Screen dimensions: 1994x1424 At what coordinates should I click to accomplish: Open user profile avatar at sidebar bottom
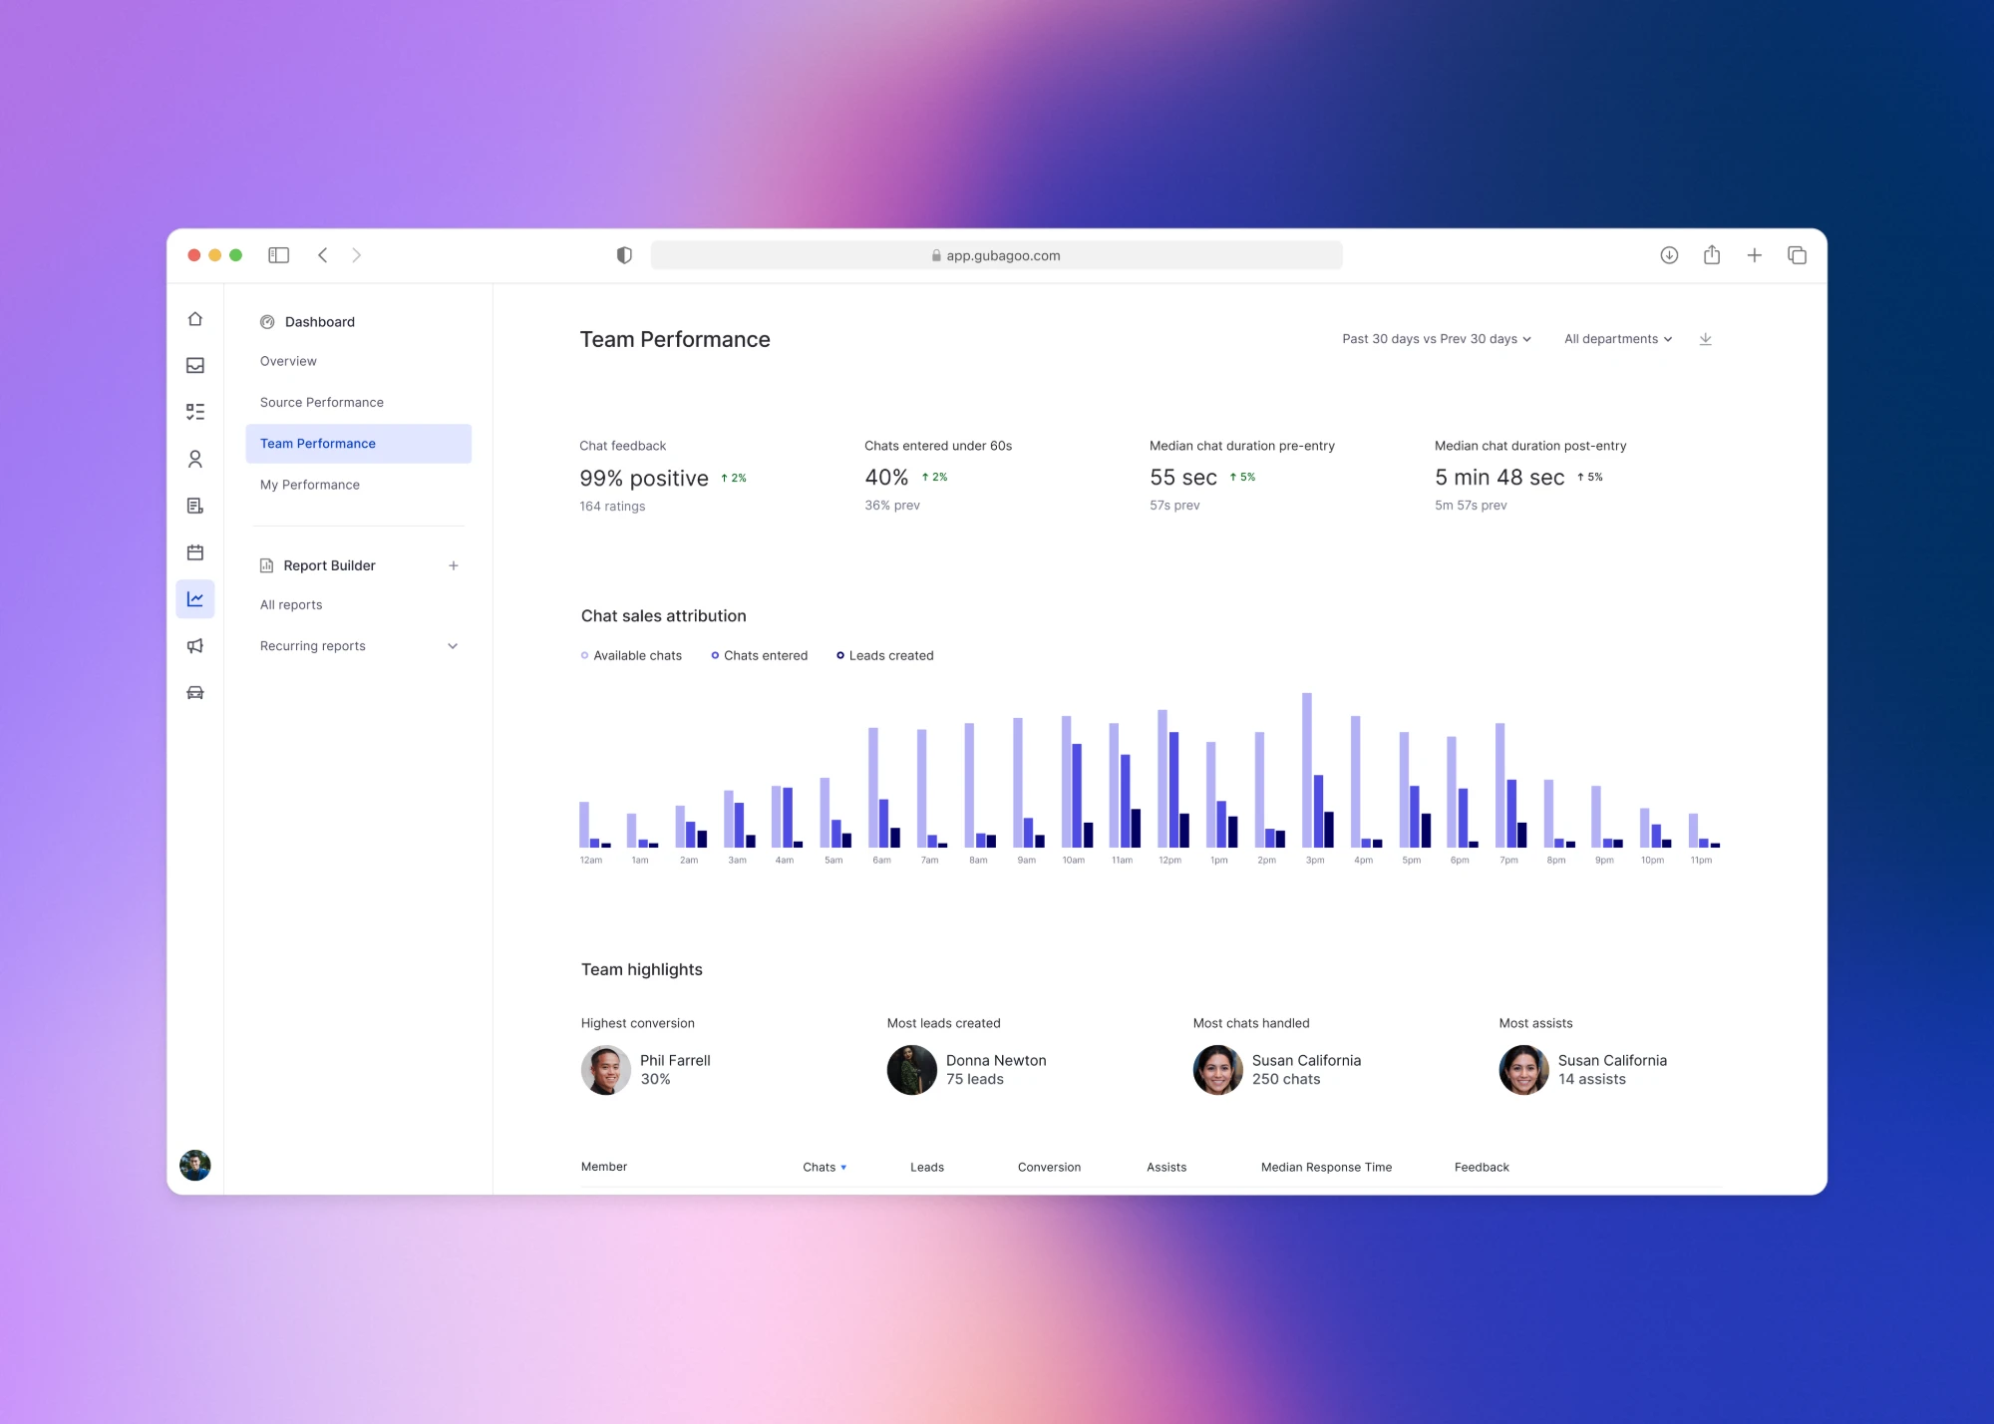[x=195, y=1165]
